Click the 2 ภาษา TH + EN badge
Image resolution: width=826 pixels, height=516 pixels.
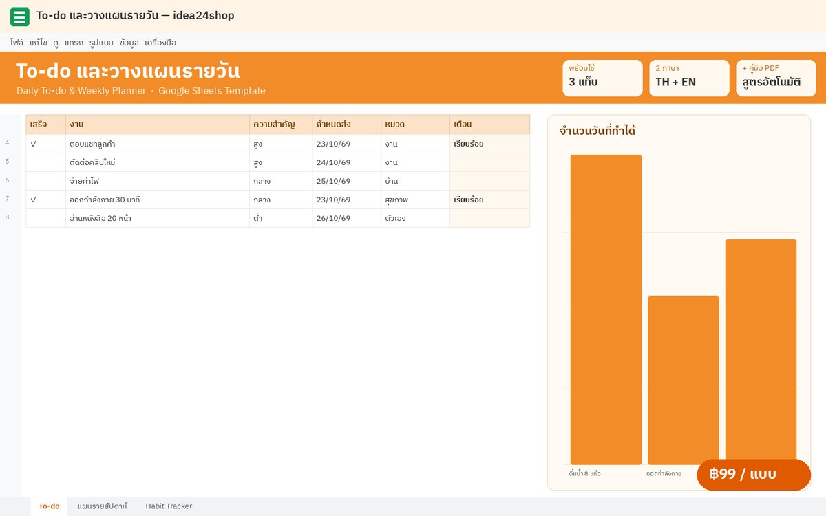(x=689, y=78)
